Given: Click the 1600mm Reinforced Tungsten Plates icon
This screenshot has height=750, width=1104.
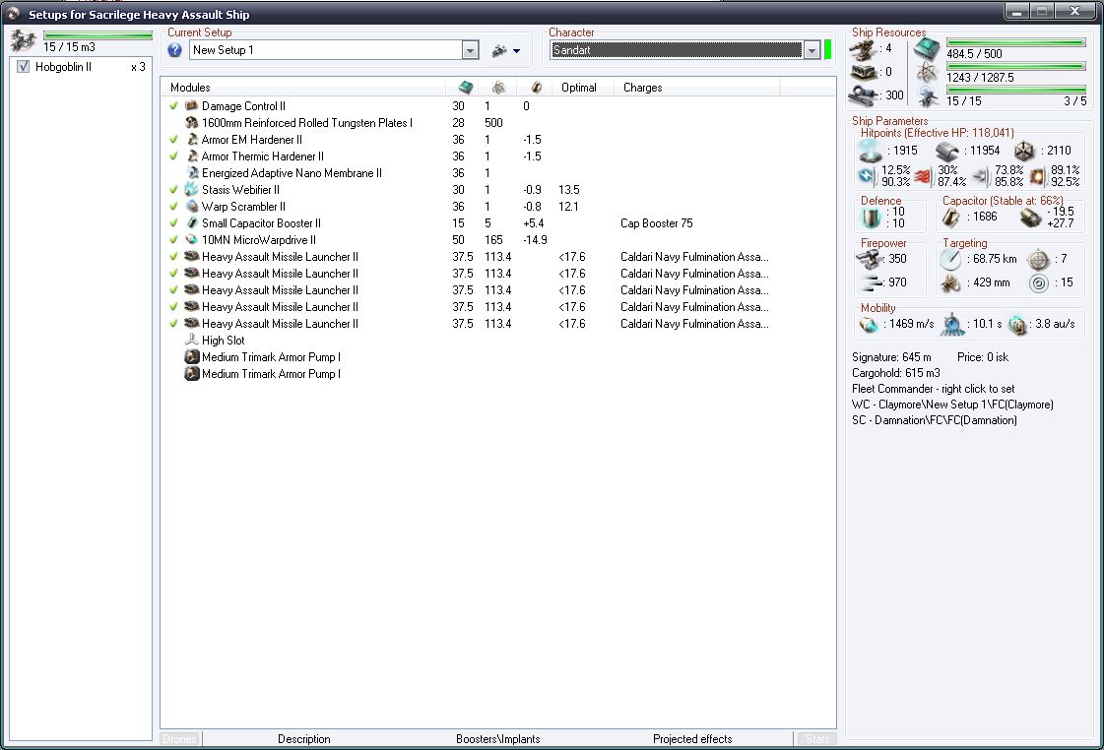Looking at the screenshot, I should (x=191, y=122).
